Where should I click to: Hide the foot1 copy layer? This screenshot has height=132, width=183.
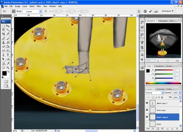point(147,110)
